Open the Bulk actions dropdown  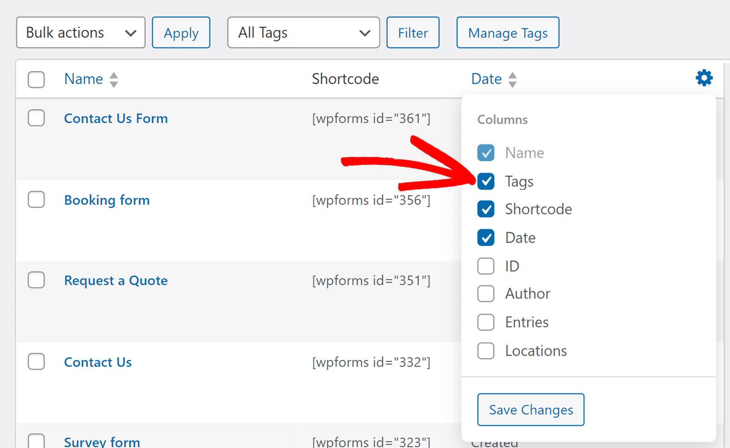80,32
